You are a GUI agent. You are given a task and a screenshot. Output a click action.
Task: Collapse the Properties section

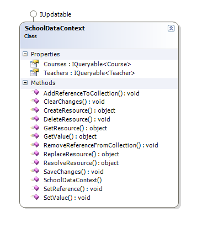[x=25, y=54]
